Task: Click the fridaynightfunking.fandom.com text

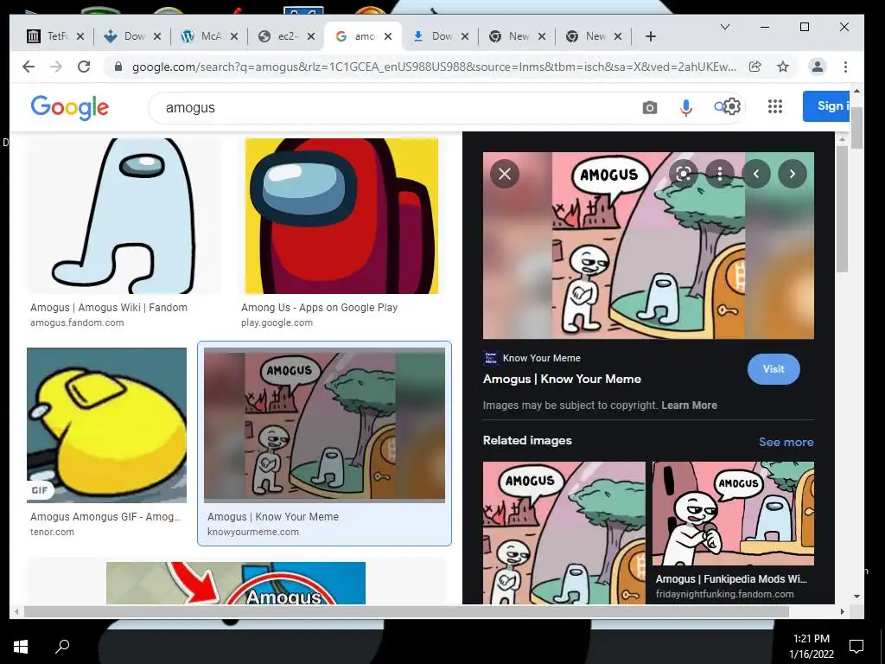Action: pyautogui.click(x=725, y=594)
